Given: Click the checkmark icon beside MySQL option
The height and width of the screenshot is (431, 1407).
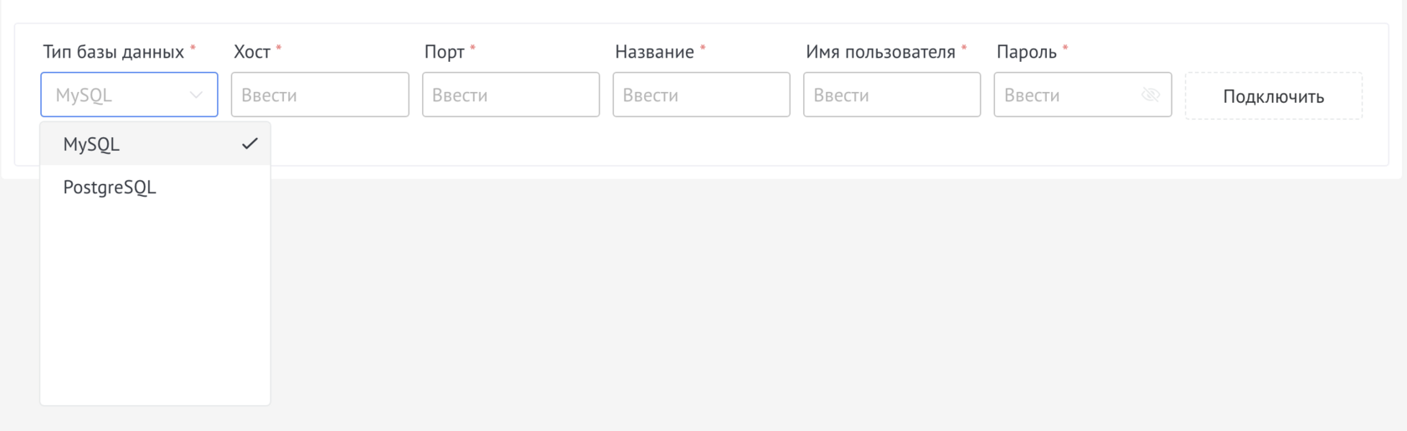Looking at the screenshot, I should click(250, 144).
